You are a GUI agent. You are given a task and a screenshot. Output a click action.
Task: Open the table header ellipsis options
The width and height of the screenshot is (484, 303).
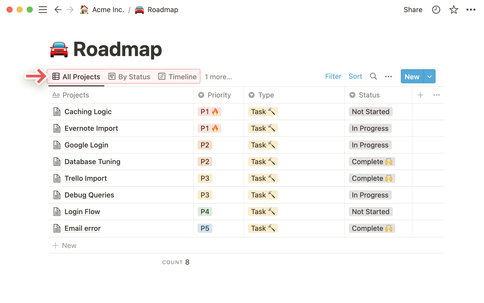coord(436,95)
